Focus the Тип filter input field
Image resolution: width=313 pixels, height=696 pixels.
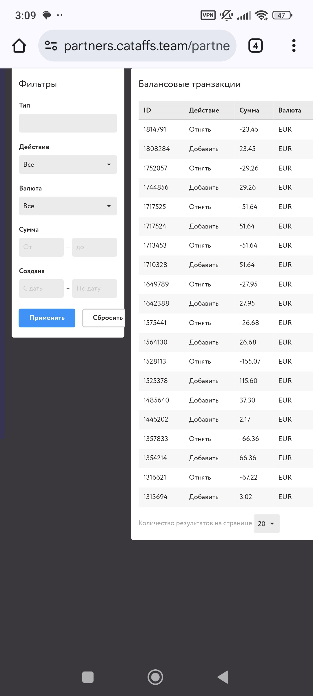(x=68, y=123)
